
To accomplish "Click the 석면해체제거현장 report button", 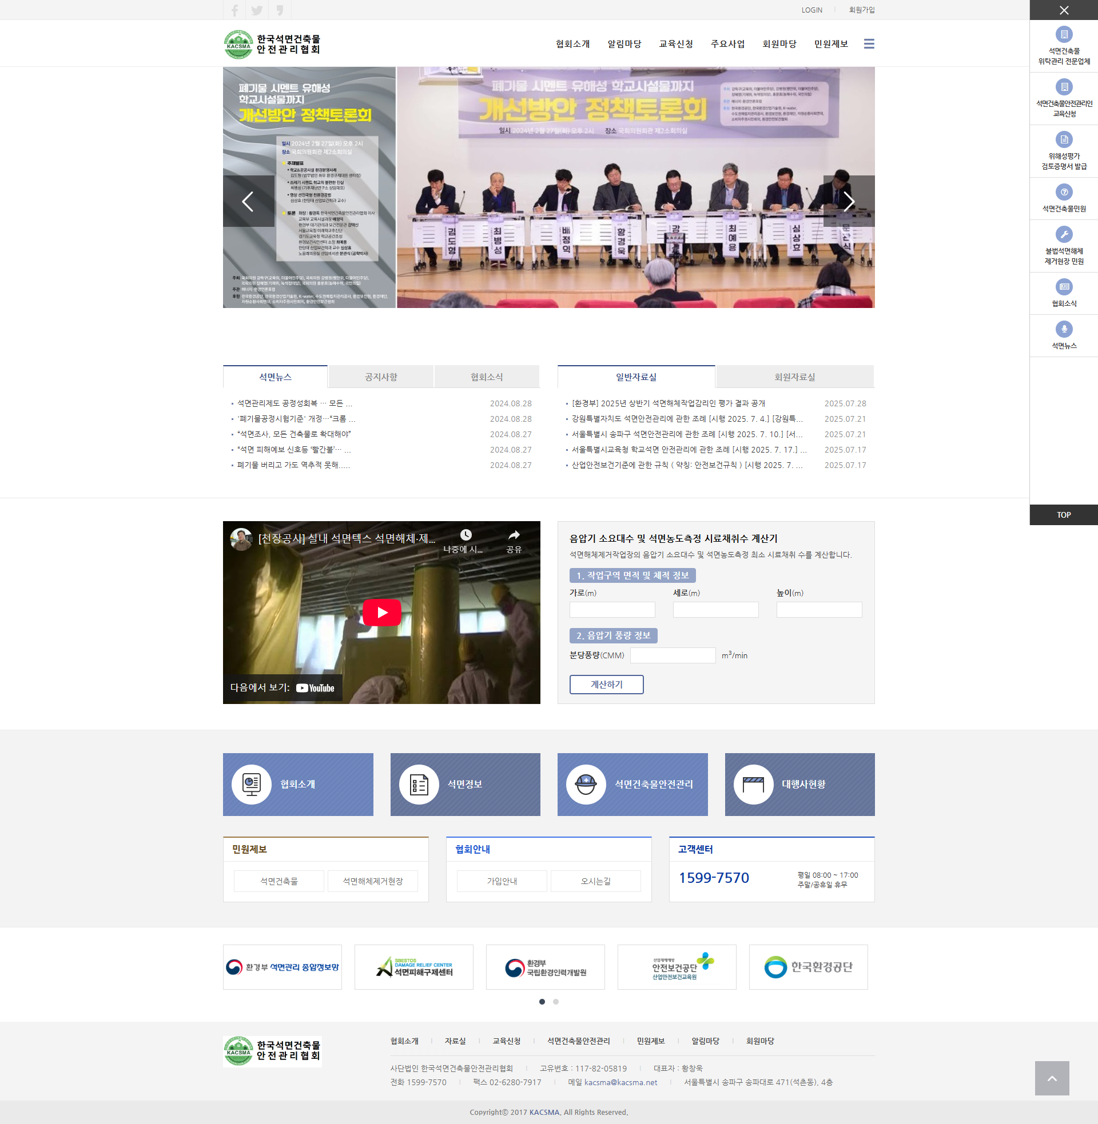I will tap(372, 881).
